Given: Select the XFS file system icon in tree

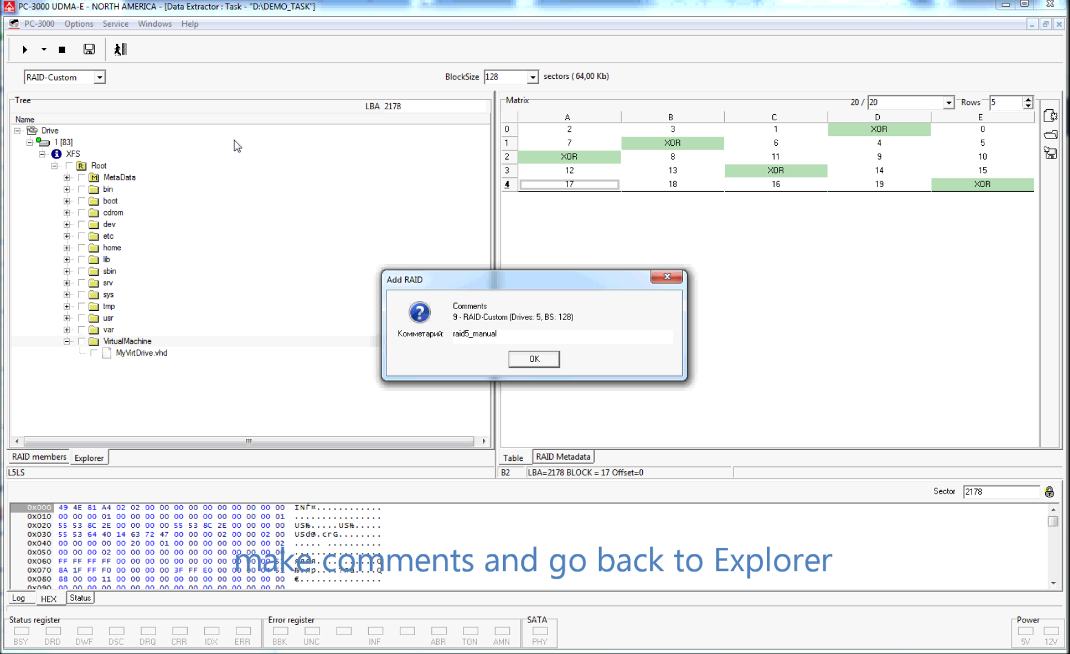Looking at the screenshot, I should pyautogui.click(x=57, y=154).
